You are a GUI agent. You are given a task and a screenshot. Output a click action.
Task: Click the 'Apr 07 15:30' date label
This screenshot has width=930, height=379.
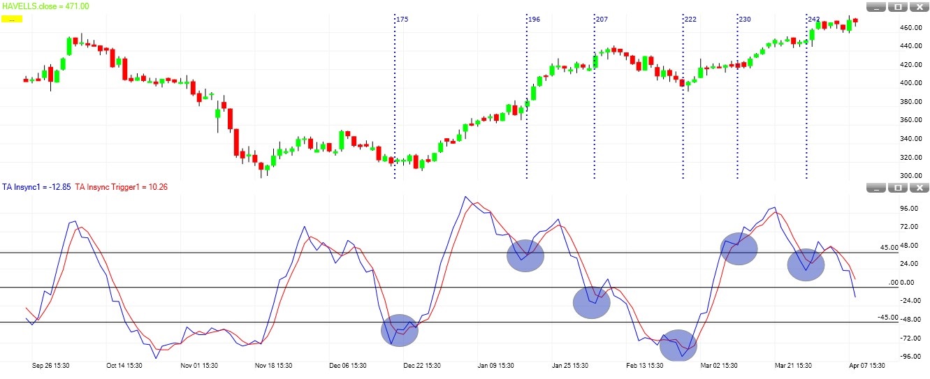click(x=866, y=365)
